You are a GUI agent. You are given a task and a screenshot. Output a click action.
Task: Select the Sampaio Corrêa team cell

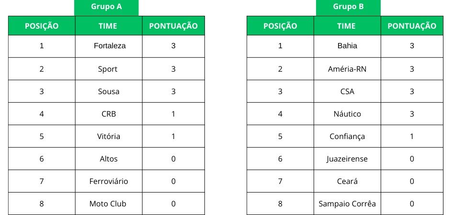click(x=347, y=204)
